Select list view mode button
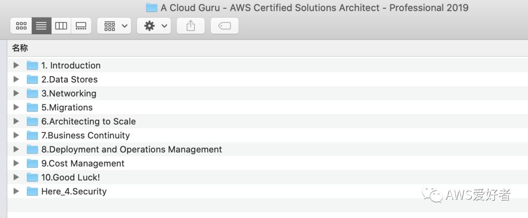The image size is (528, 218). (x=42, y=26)
